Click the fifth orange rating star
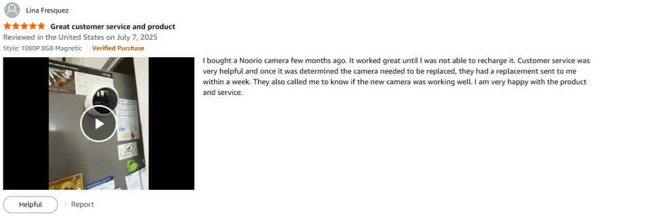This screenshot has height=219, width=657. 40,26
